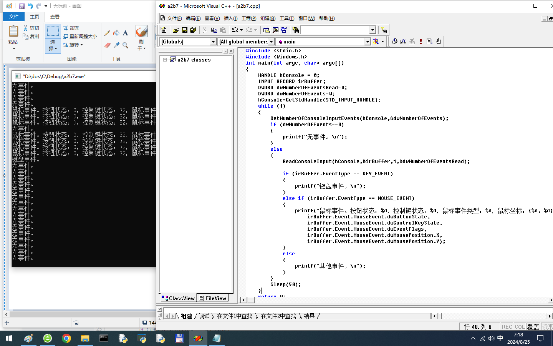This screenshot has width=553, height=346.
Task: Select the Pencil tool in Paint
Action: (107, 33)
